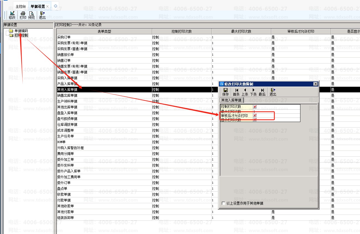Check 以上设置作用于其他单据 checkbox

[x=224, y=204]
